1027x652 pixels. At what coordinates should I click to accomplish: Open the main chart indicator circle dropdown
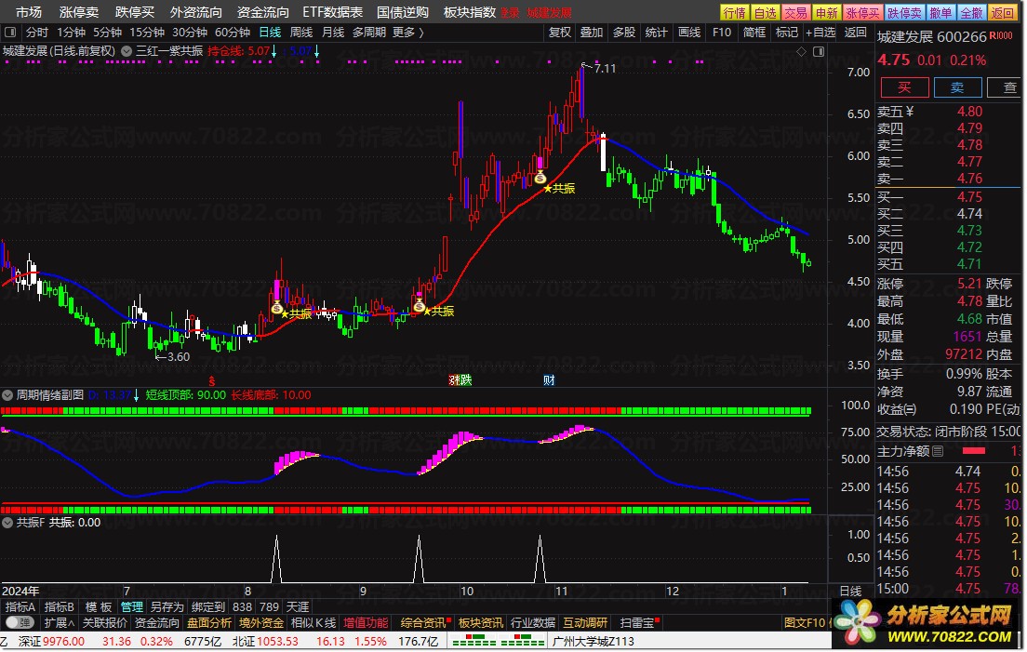[127, 51]
